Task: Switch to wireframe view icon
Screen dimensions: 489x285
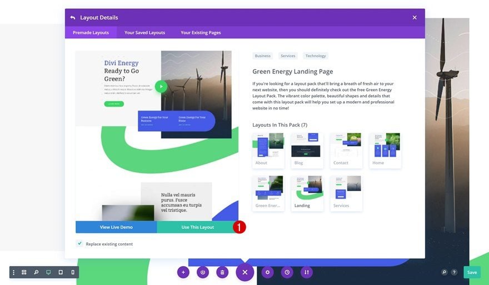Action: (24, 272)
